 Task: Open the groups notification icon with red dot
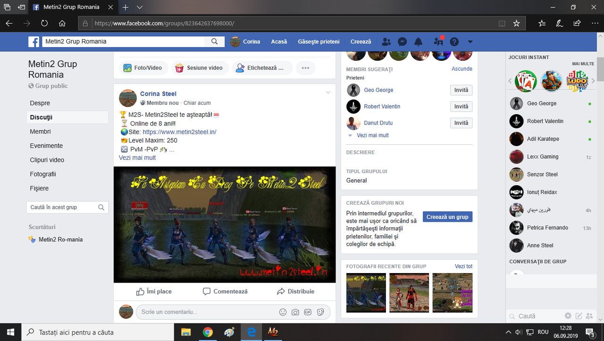(438, 42)
